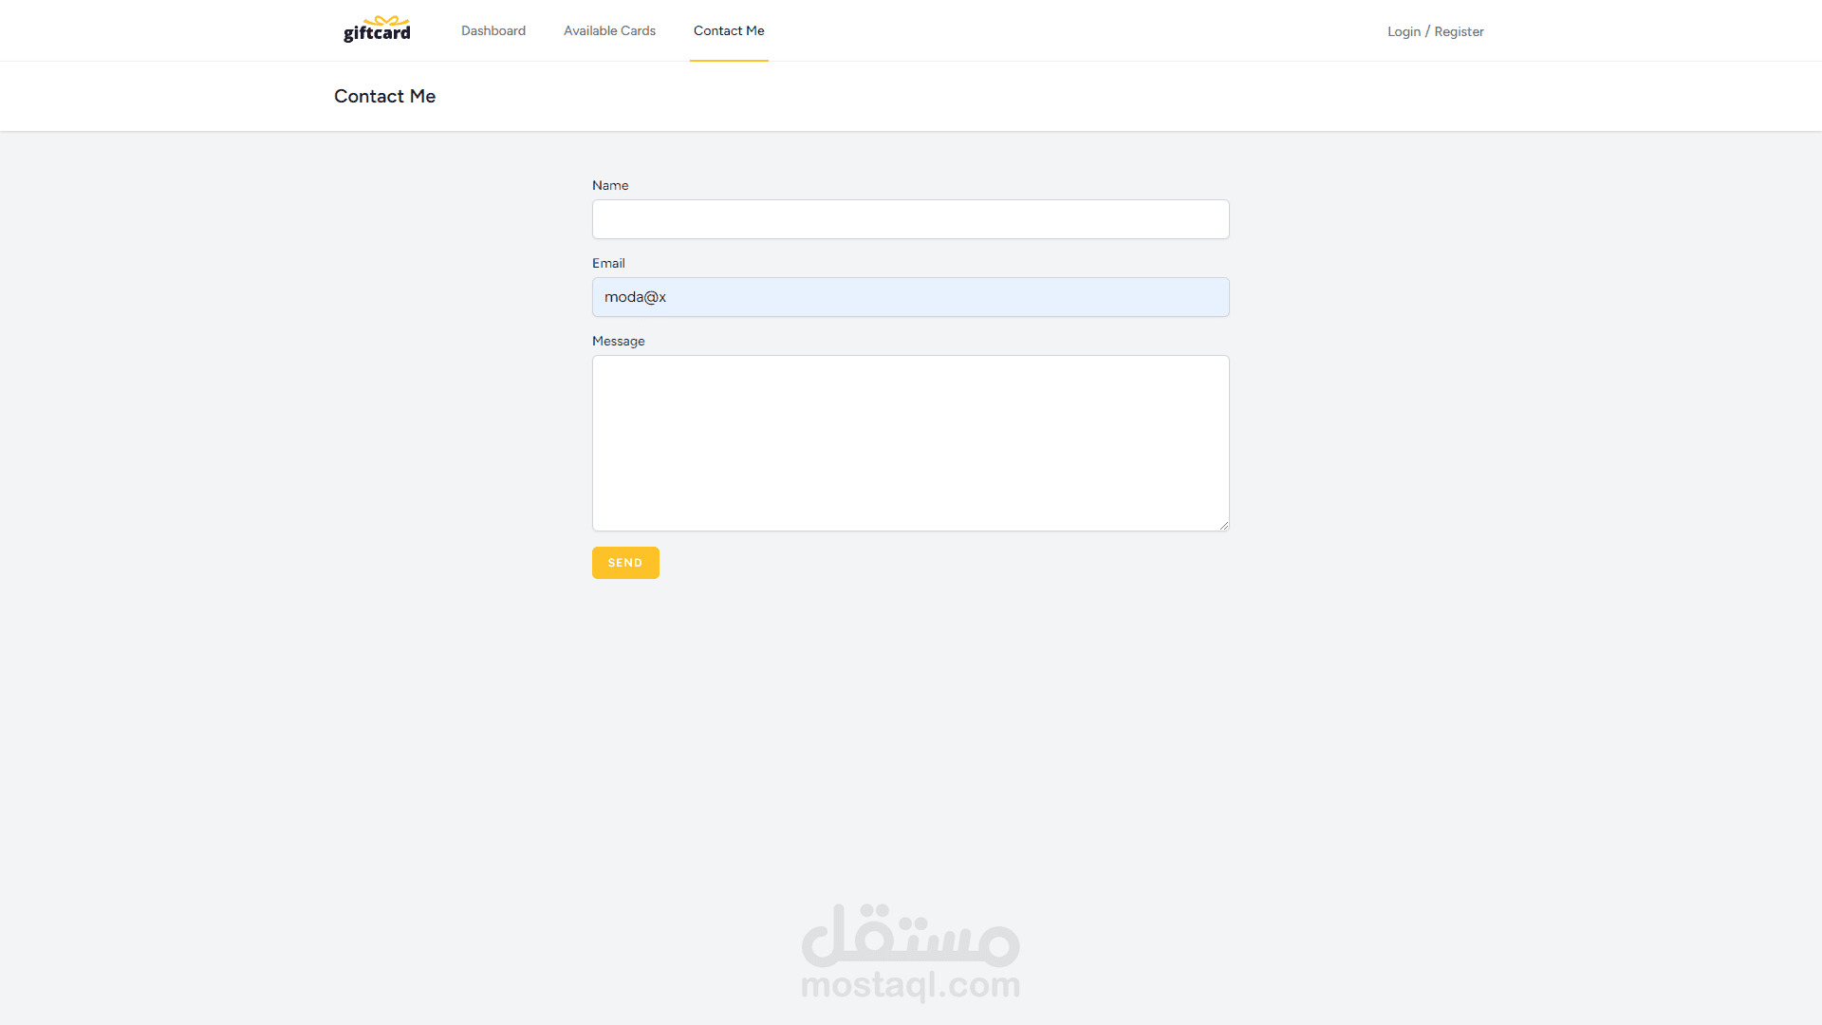Image resolution: width=1822 pixels, height=1025 pixels.
Task: Place cursor after typed text moda@x
Action: click(x=668, y=297)
